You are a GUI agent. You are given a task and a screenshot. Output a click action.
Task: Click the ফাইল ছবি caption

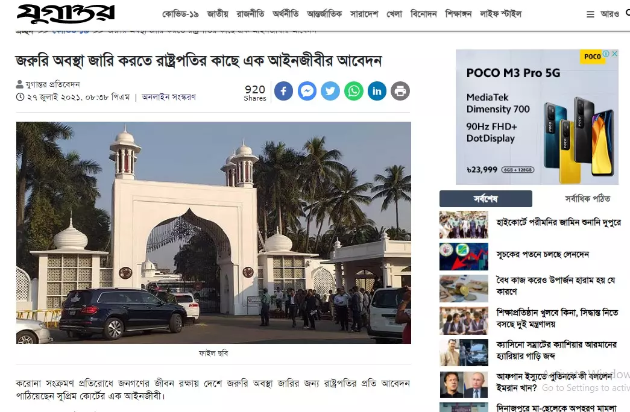pos(213,354)
